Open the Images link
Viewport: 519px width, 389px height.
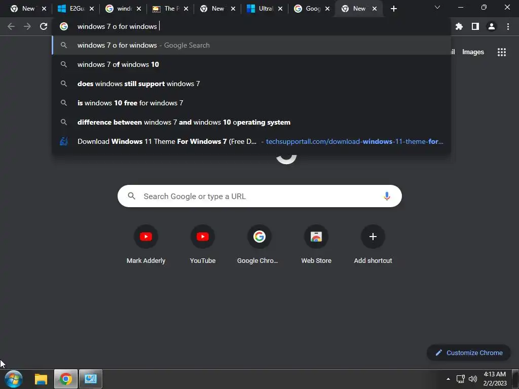coord(473,52)
